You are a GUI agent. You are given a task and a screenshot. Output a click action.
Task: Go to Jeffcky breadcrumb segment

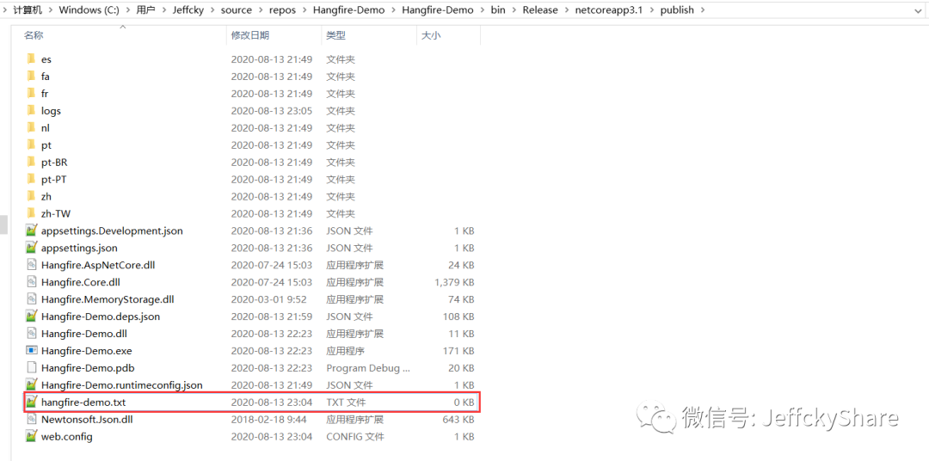188,10
